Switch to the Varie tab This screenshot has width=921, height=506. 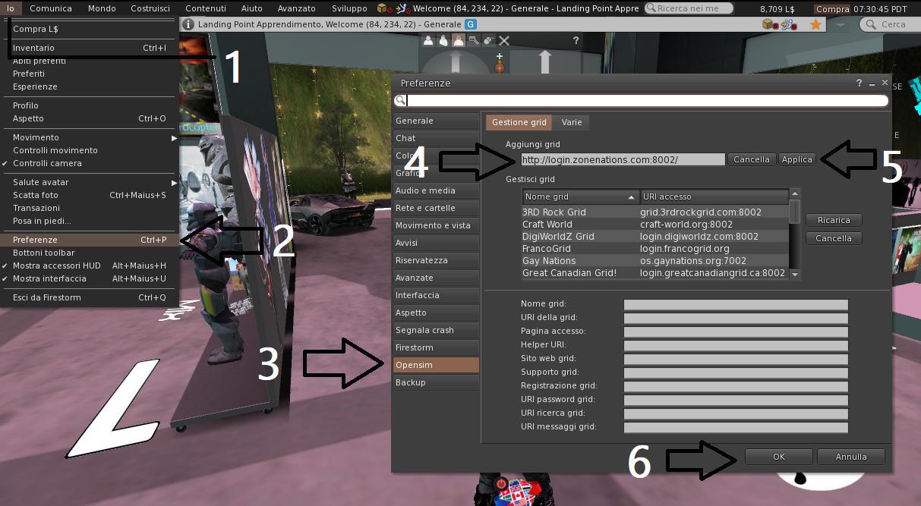pos(571,122)
